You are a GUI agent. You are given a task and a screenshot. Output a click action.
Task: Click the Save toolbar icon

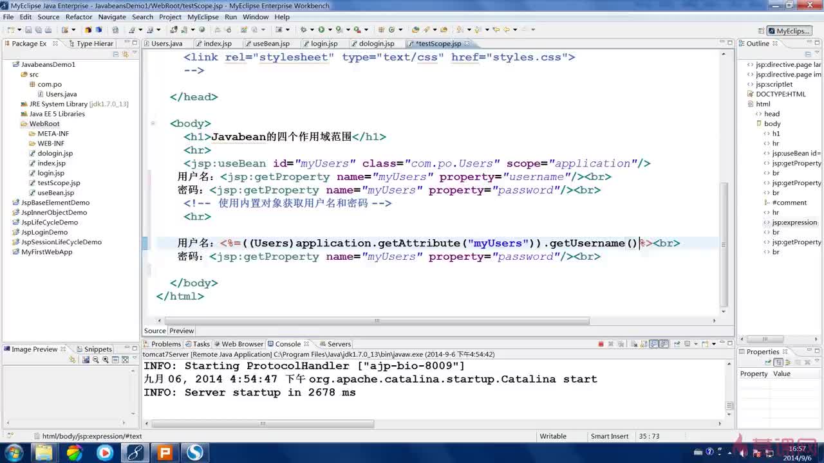(x=28, y=30)
